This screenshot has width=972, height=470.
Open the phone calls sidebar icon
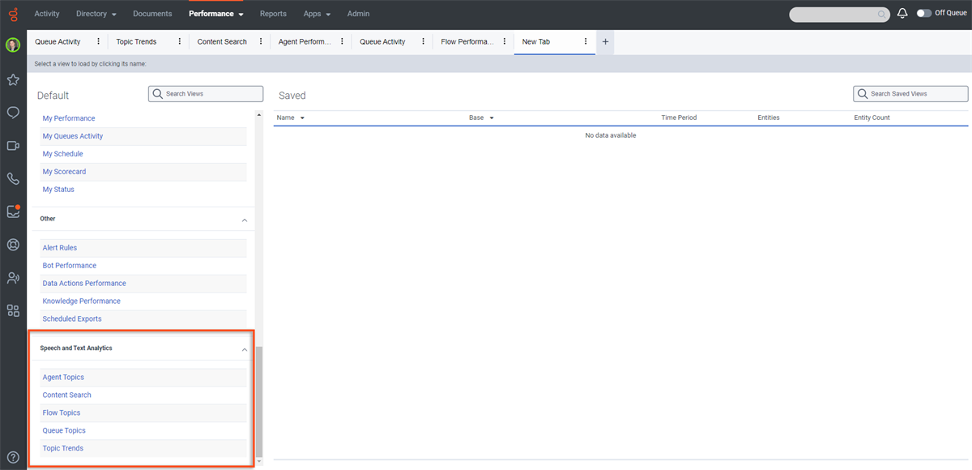tap(12, 178)
